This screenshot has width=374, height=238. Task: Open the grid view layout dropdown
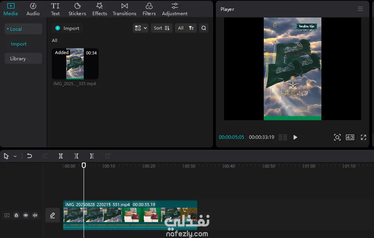tap(141, 28)
